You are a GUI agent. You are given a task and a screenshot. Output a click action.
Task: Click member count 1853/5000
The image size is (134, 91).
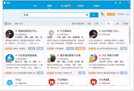(x=106, y=59)
